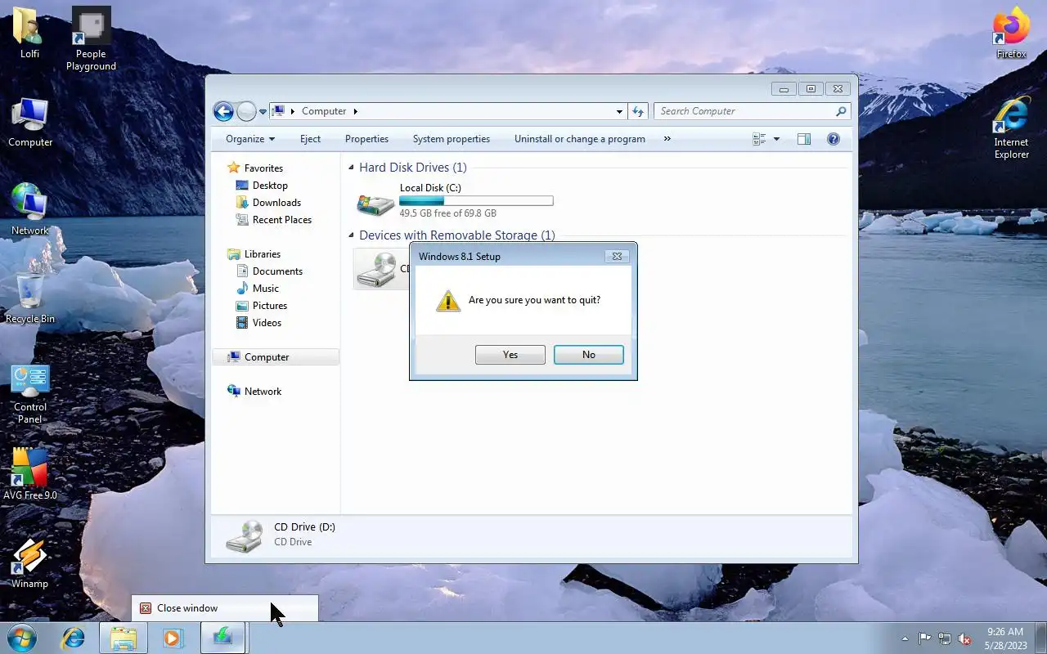Viewport: 1047px width, 654px height.
Task: Click the warning icon in dialog
Action: (448, 300)
